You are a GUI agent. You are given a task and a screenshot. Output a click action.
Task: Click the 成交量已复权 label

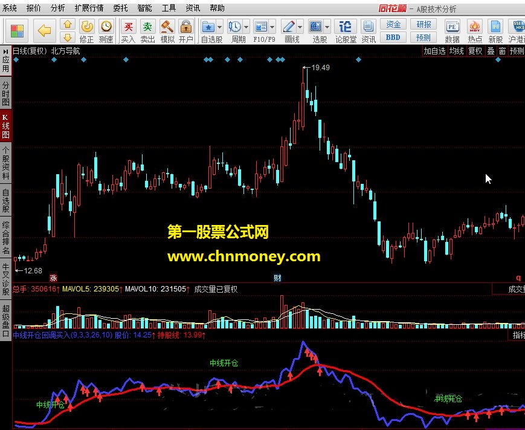[x=216, y=289]
